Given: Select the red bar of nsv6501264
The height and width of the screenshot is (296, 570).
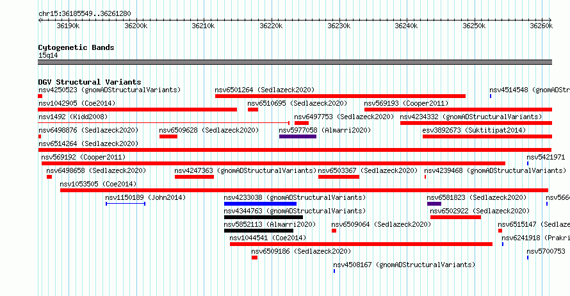Looking at the screenshot, I should pos(340,96).
